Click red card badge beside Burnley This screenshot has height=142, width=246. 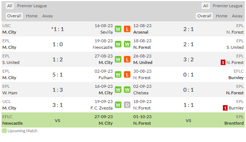[225, 108]
